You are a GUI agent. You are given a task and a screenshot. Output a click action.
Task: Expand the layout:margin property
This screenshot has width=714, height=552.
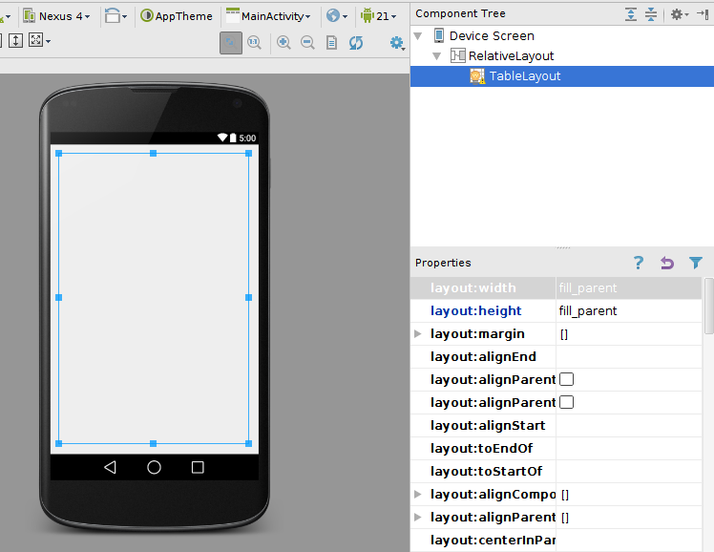(417, 334)
